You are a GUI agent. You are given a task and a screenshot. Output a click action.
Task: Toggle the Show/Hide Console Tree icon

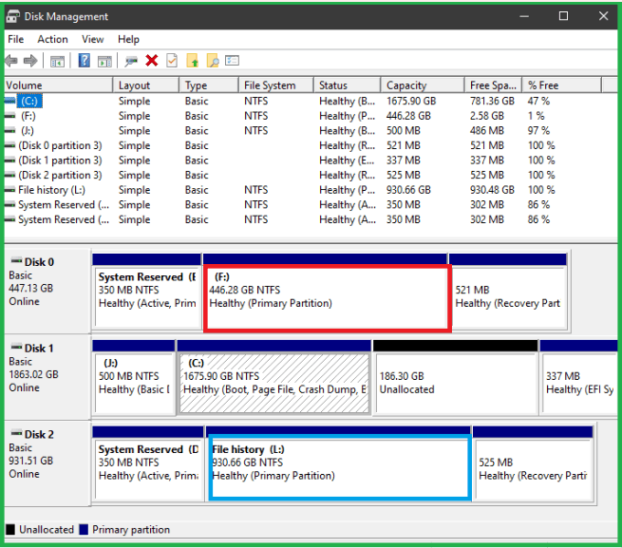tap(57, 61)
